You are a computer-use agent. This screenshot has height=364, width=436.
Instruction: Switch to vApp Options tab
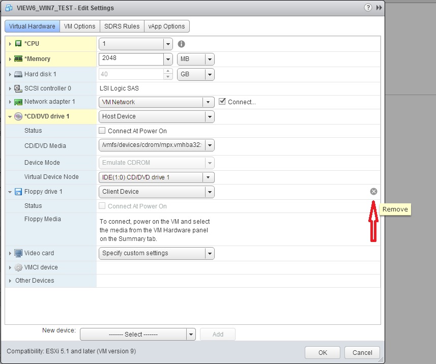tap(166, 26)
